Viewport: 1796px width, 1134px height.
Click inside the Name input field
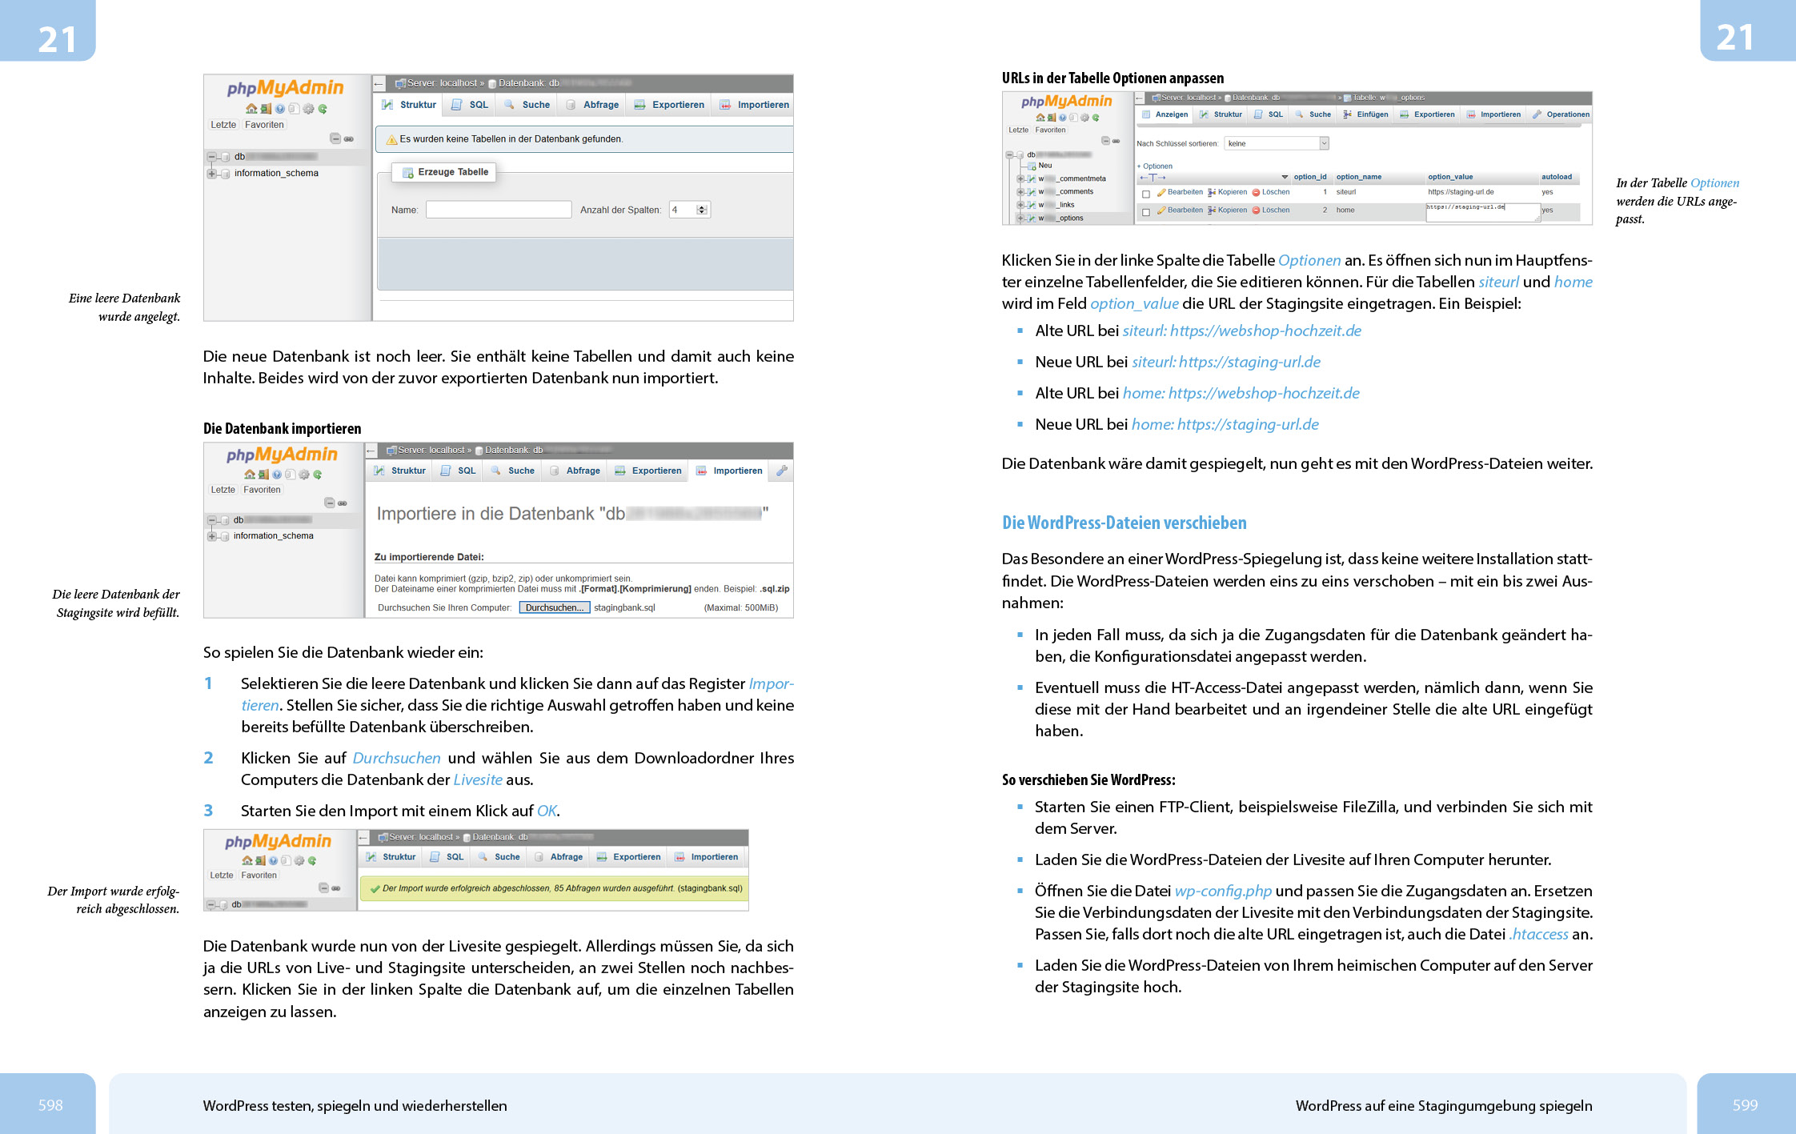pyautogui.click(x=499, y=210)
